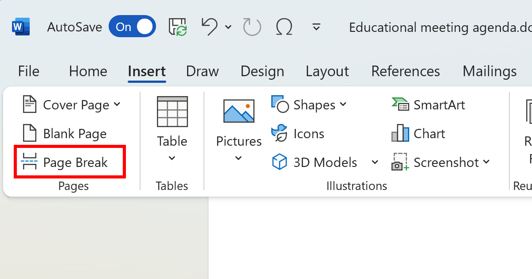This screenshot has height=279, width=532.
Task: Switch to the Home tab
Action: (88, 71)
